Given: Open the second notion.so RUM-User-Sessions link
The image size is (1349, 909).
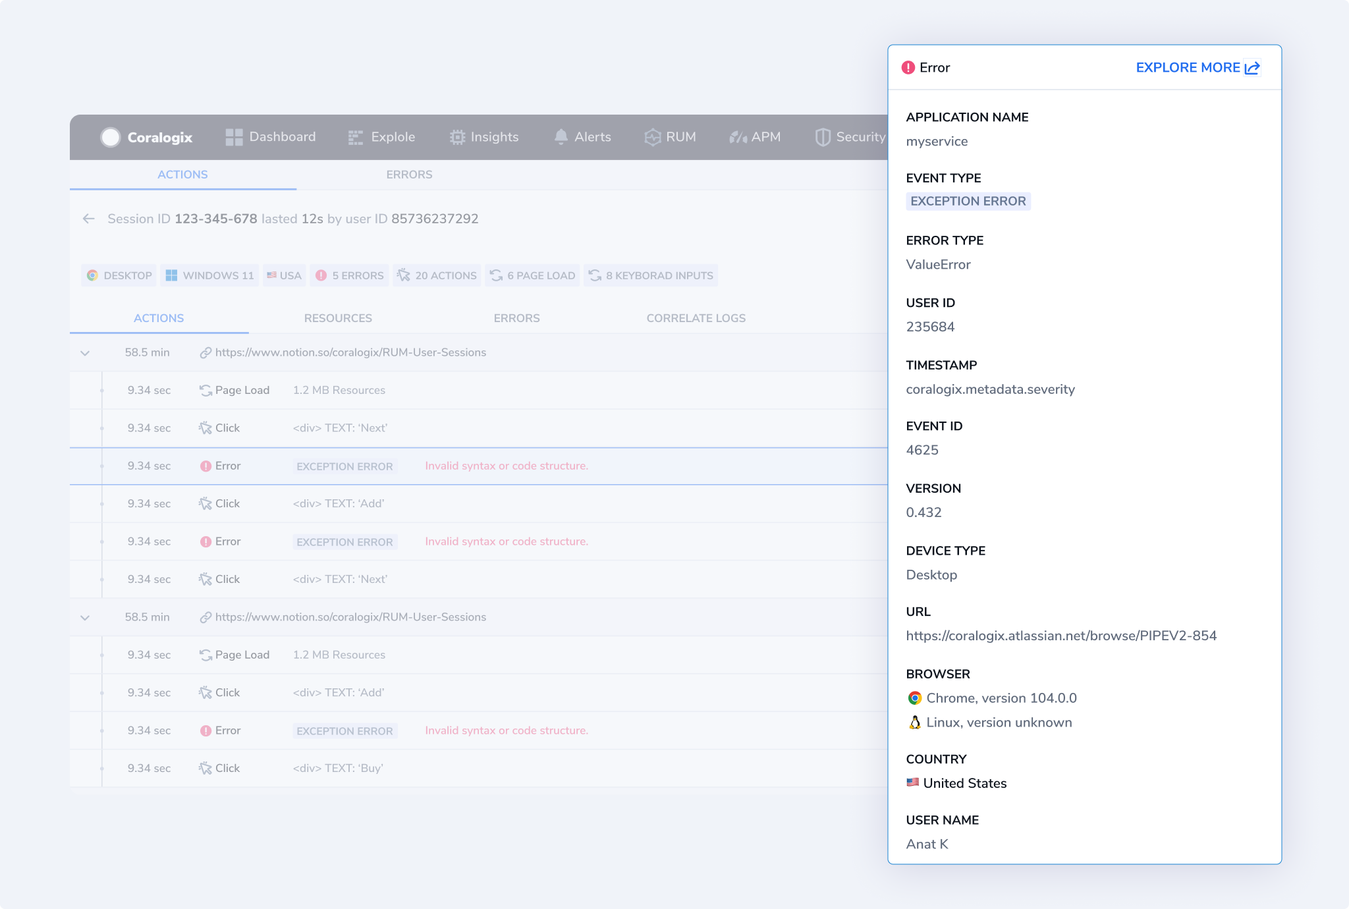Looking at the screenshot, I should (x=350, y=617).
